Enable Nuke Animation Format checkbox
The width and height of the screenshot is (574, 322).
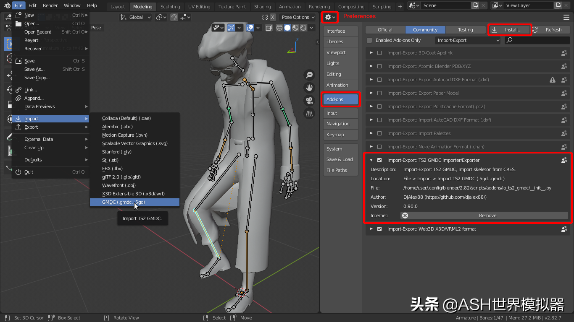tap(379, 147)
